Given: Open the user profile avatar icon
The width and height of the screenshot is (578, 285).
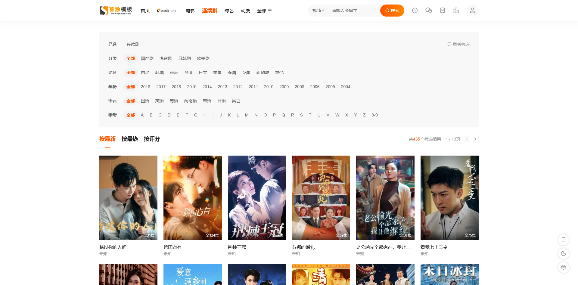Looking at the screenshot, I should (x=473, y=11).
